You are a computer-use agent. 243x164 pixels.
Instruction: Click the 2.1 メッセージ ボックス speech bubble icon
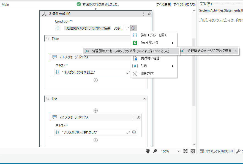pos(54,57)
